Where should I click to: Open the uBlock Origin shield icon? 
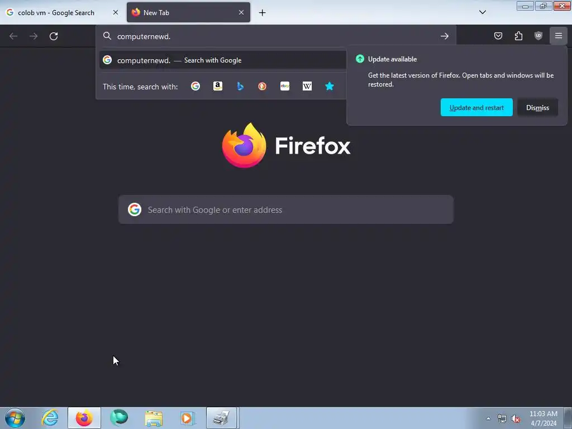tap(538, 36)
